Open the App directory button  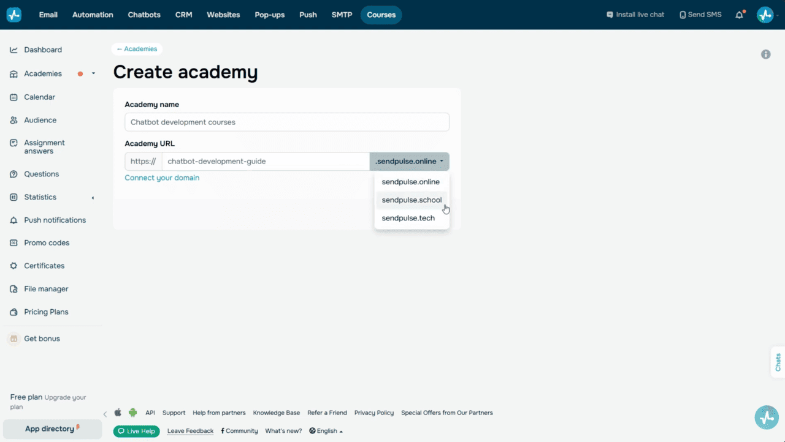coord(52,429)
